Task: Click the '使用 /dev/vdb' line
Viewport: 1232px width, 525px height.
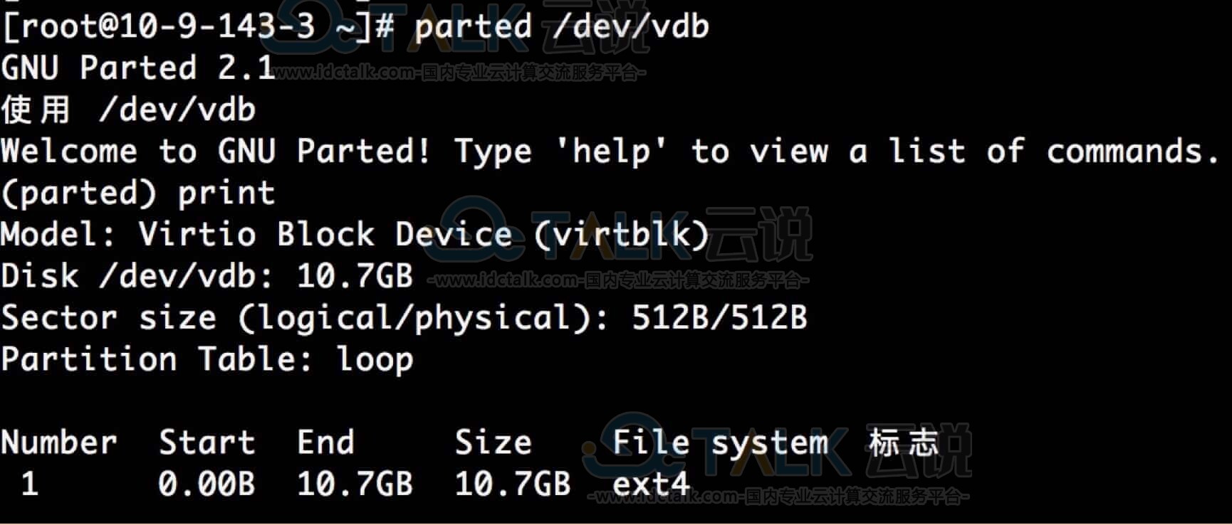Action: 129,110
